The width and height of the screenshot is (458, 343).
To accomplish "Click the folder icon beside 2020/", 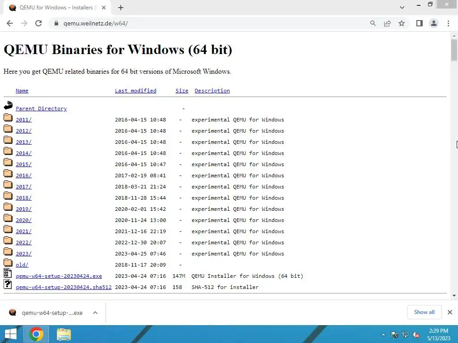I will 8,218.
